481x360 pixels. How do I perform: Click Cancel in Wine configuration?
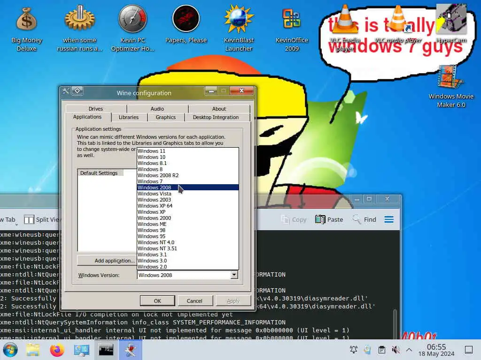[194, 301]
